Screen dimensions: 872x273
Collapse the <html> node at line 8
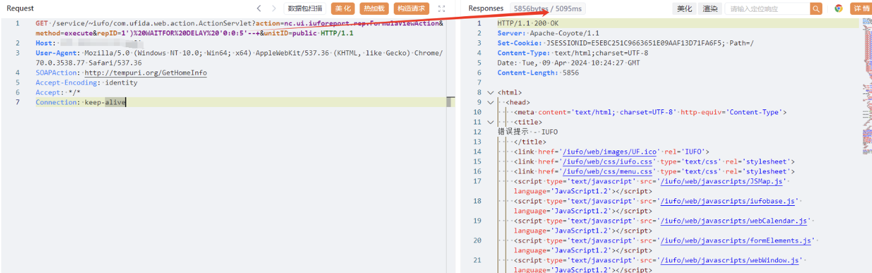click(490, 93)
